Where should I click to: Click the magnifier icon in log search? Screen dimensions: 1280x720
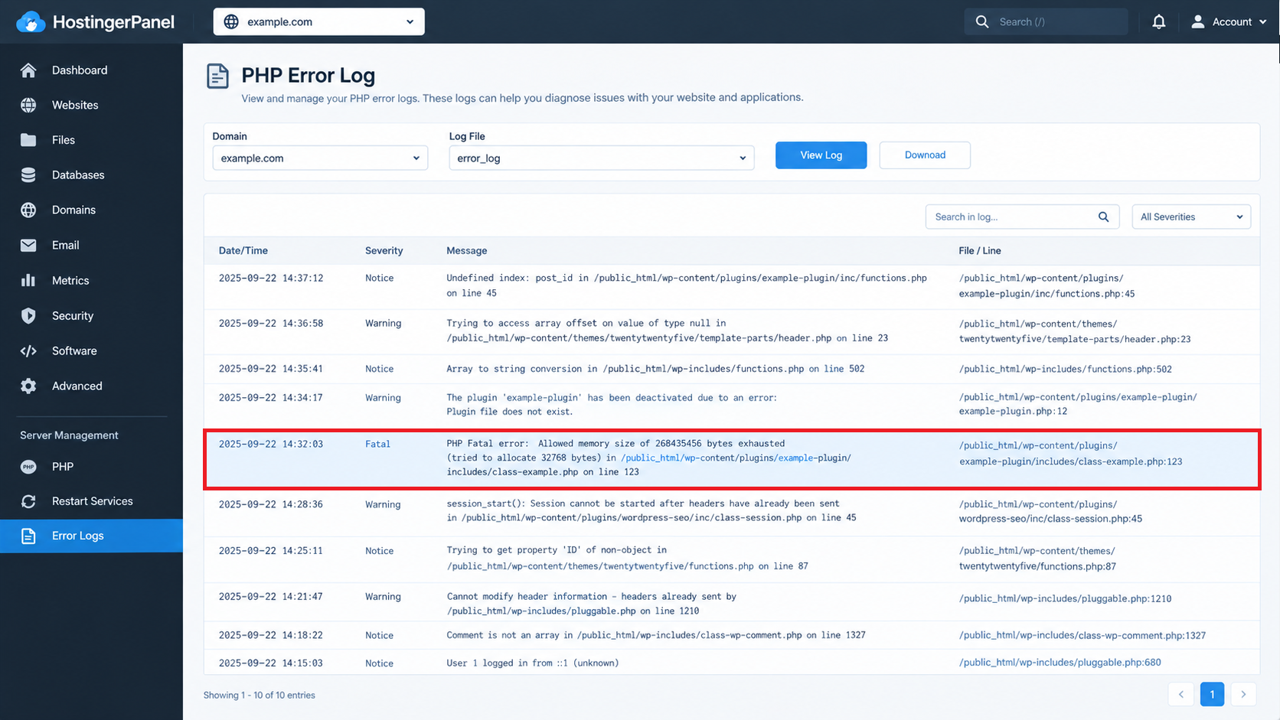[1103, 217]
